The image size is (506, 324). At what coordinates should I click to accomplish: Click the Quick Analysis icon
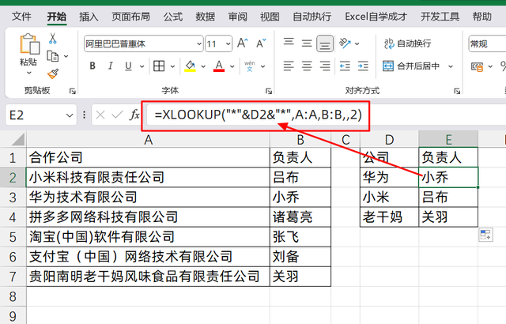coord(485,235)
